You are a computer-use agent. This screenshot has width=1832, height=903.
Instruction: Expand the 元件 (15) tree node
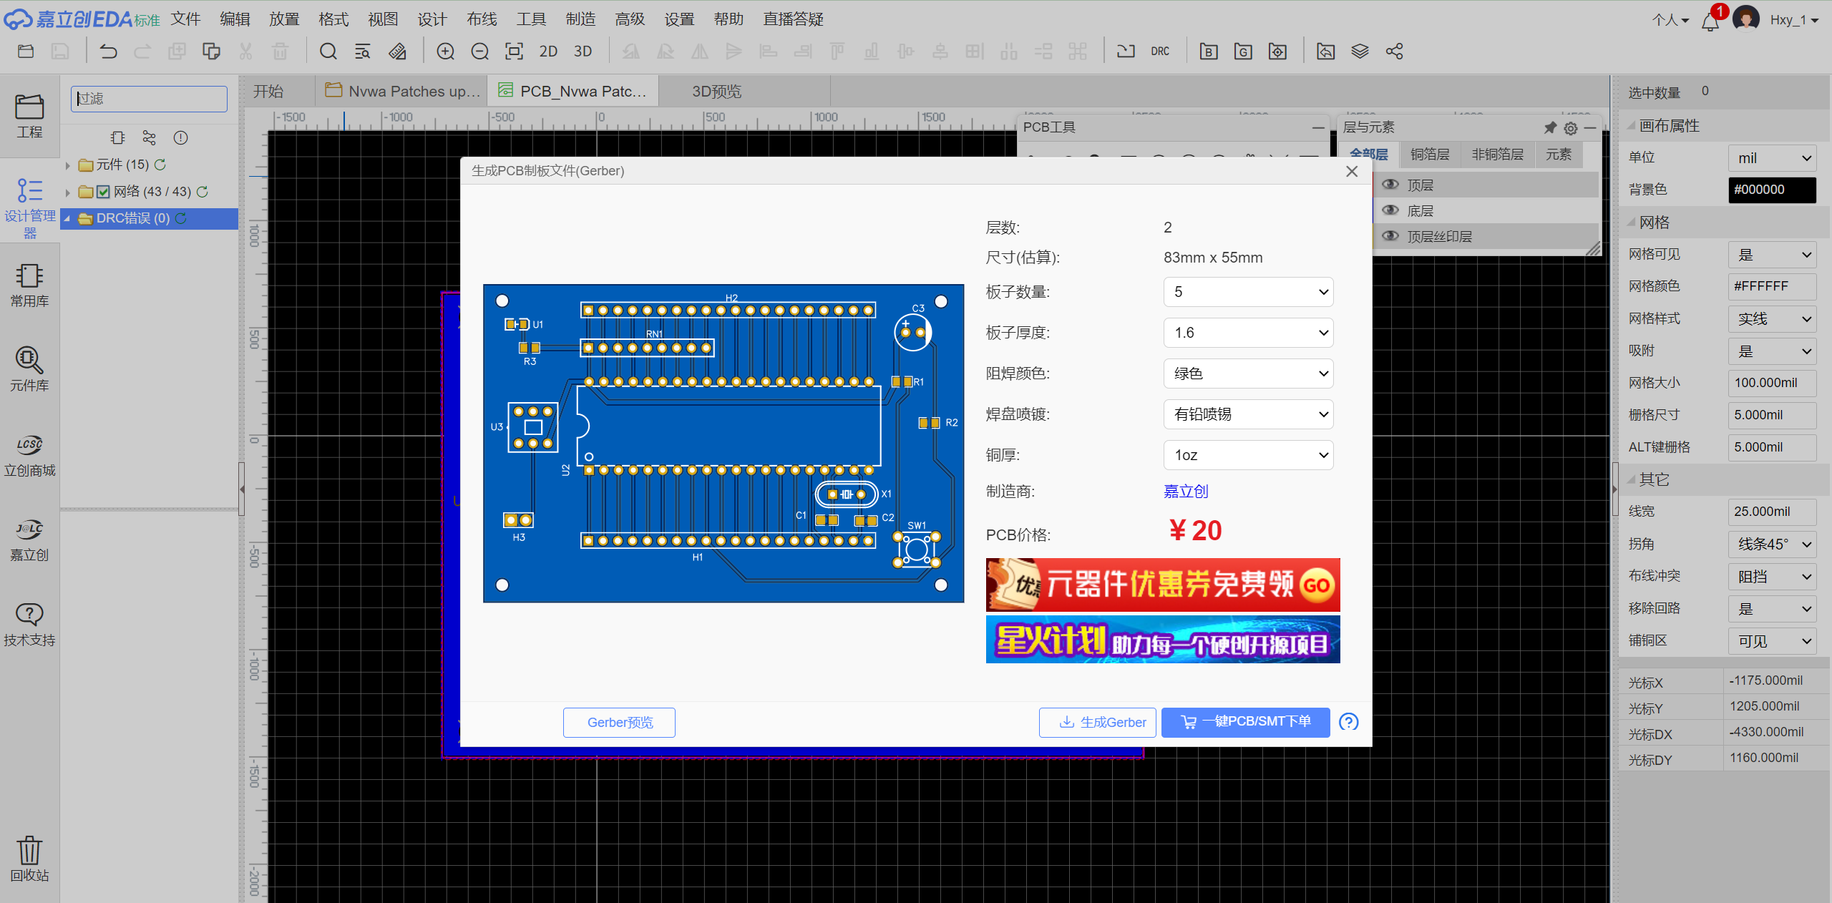pyautogui.click(x=68, y=165)
